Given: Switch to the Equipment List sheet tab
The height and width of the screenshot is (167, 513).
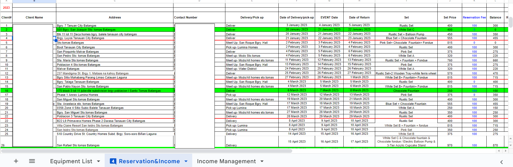Looking at the screenshot, I should pos(71,161).
